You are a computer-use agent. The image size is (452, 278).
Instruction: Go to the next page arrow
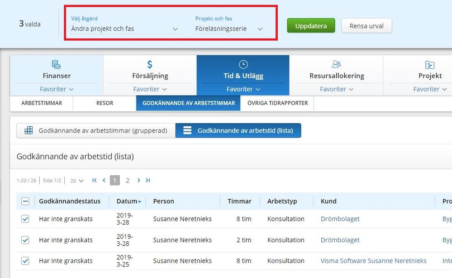[x=139, y=180]
